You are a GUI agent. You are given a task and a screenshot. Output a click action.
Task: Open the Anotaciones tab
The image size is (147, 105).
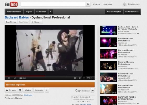(x=41, y=12)
